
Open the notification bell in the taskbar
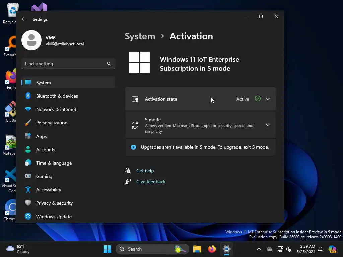(320, 249)
